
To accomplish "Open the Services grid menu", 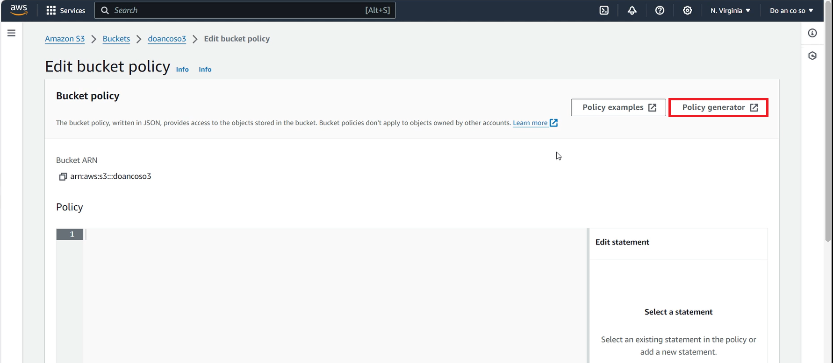I will point(66,10).
